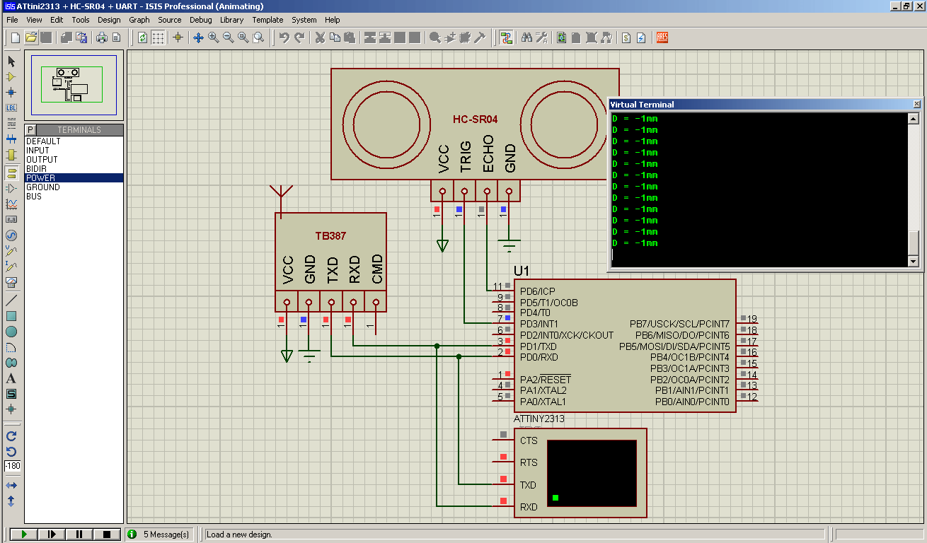The width and height of the screenshot is (927, 543).
Task: Click the Zoom in magnifier icon
Action: (x=213, y=37)
